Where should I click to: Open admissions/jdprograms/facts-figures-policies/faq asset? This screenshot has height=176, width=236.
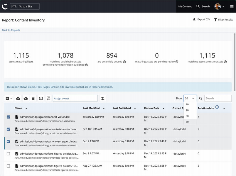49,154
